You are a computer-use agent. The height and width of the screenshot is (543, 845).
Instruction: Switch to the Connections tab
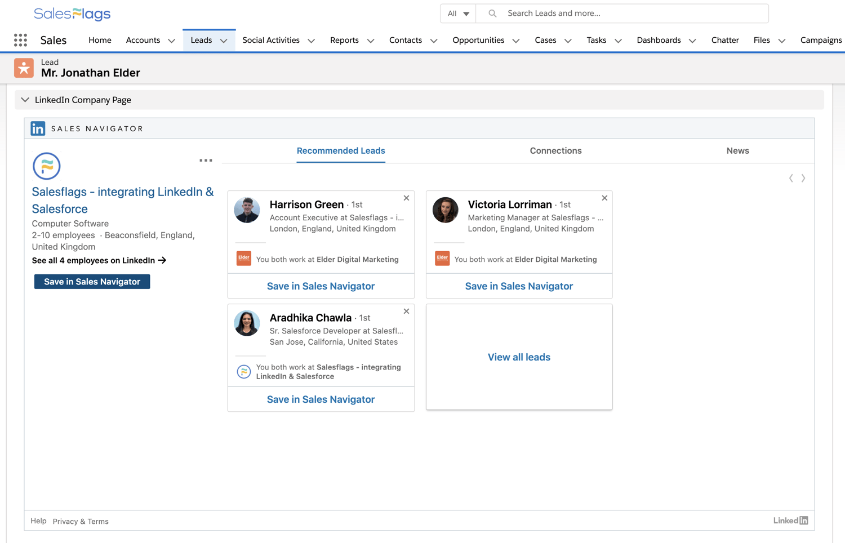[x=555, y=150]
